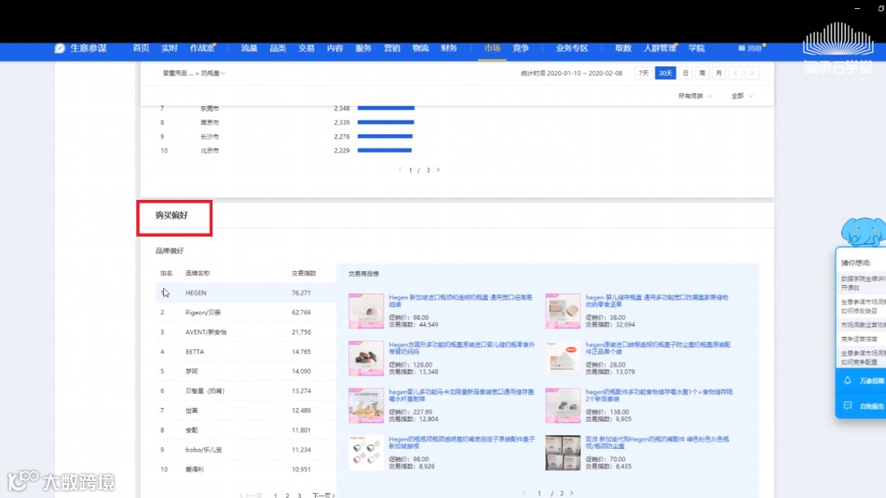Switch to the 竞争 nav tab
This screenshot has height=498, width=886.
520,48
